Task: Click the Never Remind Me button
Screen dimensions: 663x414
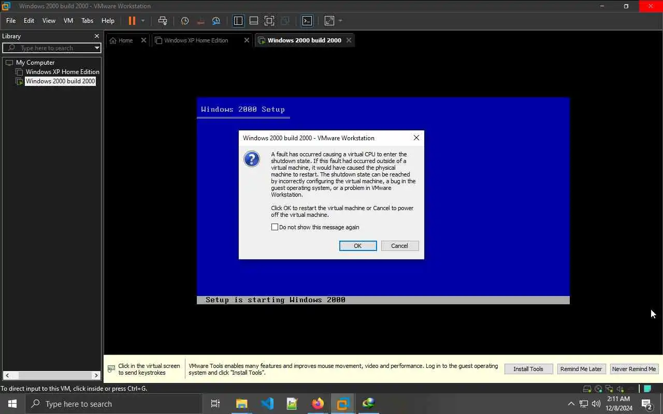Action: (634, 369)
